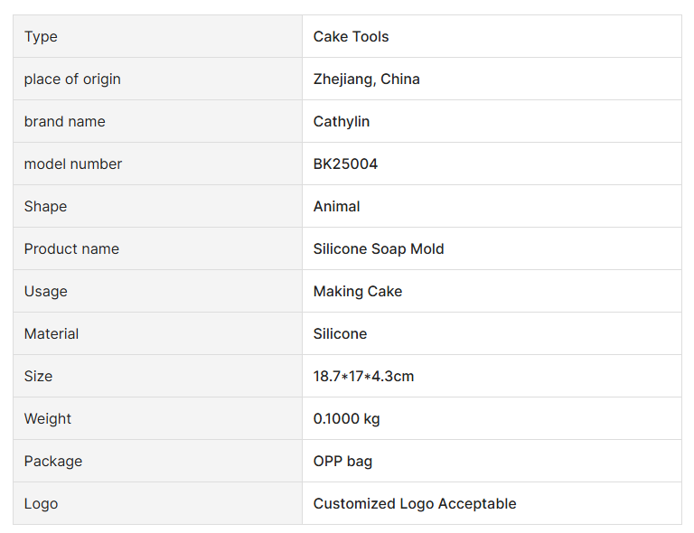The image size is (694, 533).
Task: Select the 'Cathylin' brand value
Action: [341, 122]
